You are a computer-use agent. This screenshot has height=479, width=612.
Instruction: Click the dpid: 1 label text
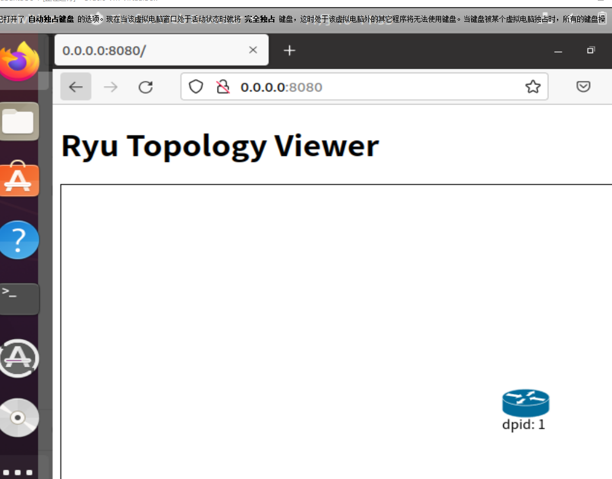(x=523, y=425)
